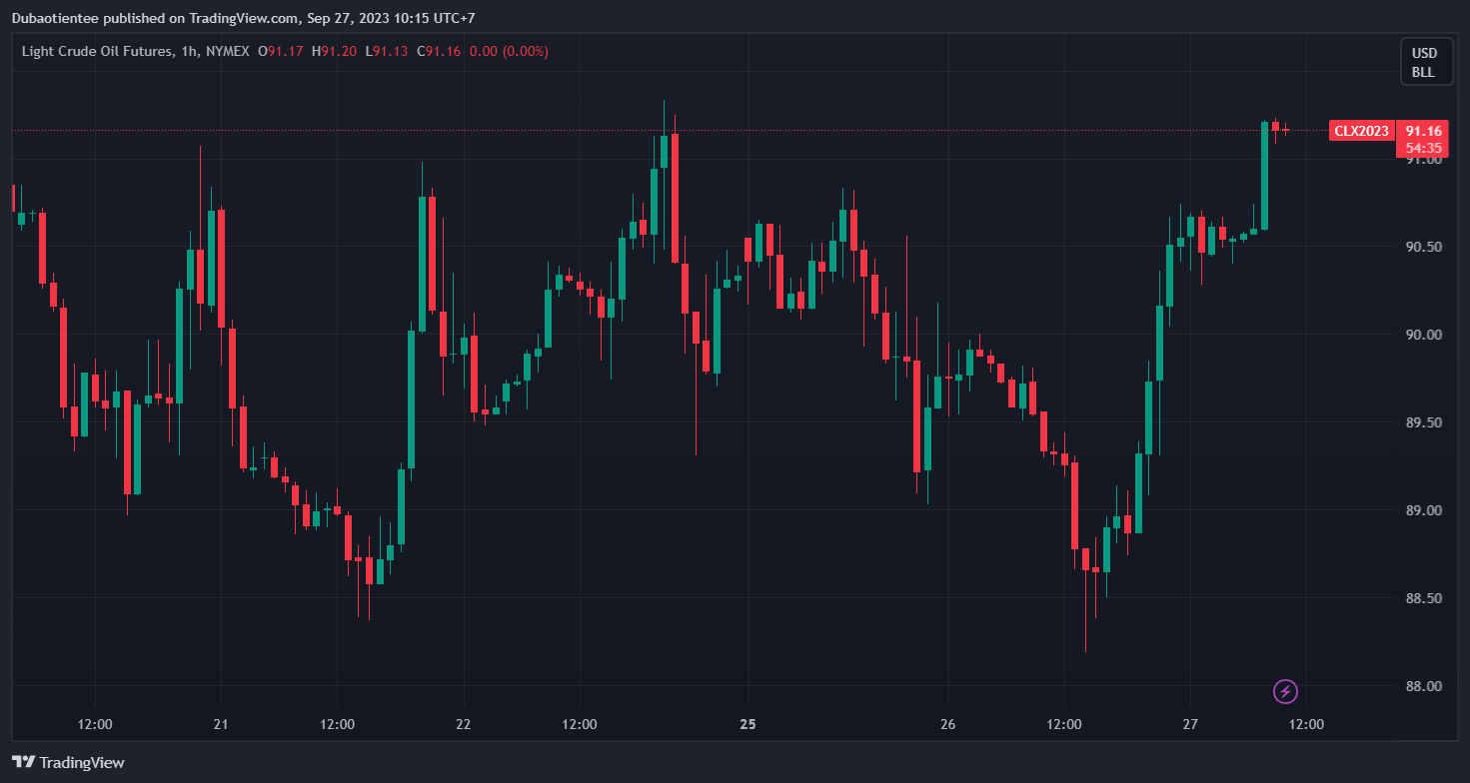Click the 54:35 candle countdown timer
Screen dimensions: 1470x783
tap(1423, 147)
